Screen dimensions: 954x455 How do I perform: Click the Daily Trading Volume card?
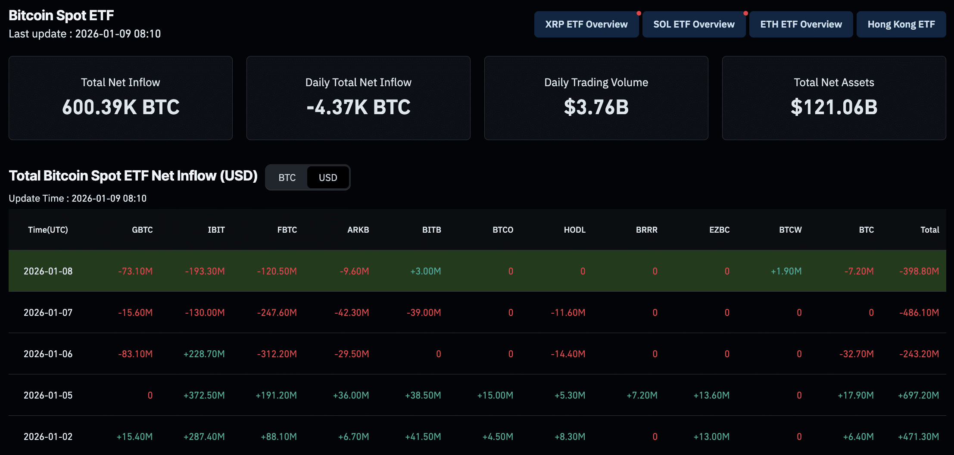click(596, 98)
